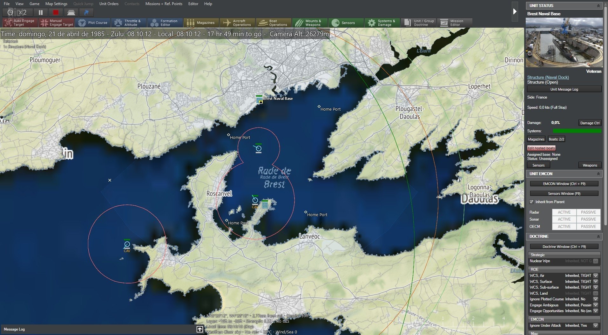The image size is (608, 335).
Task: Set Sonar to ACTIVE
Action: (x=564, y=219)
